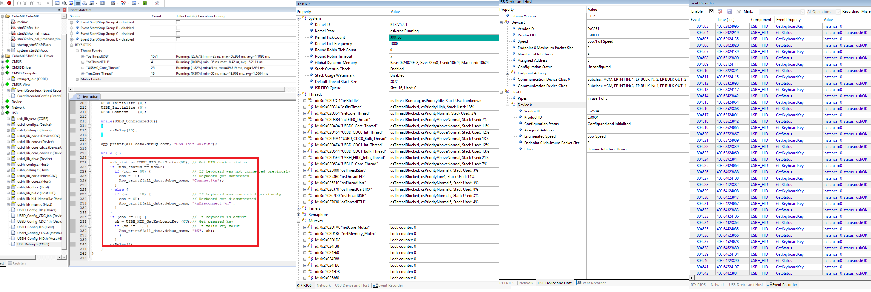Expand the CMSIS-Compiler group in project tree
The width and height of the screenshot is (871, 292).
[x=2, y=73]
